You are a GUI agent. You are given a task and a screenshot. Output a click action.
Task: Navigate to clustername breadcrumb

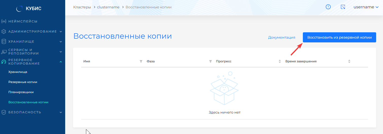108,7
